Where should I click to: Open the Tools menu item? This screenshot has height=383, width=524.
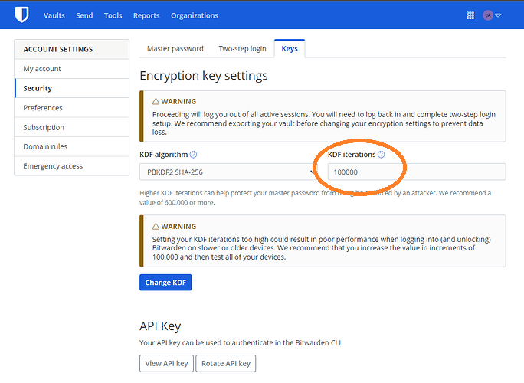coord(113,15)
